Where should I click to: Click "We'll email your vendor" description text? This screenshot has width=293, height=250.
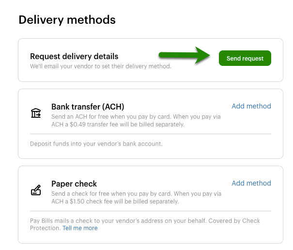pos(100,66)
